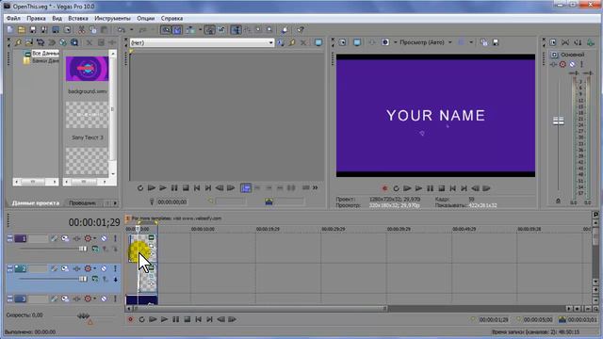Click Record button in timeline transport bar
603x339 pixels.
click(130, 319)
